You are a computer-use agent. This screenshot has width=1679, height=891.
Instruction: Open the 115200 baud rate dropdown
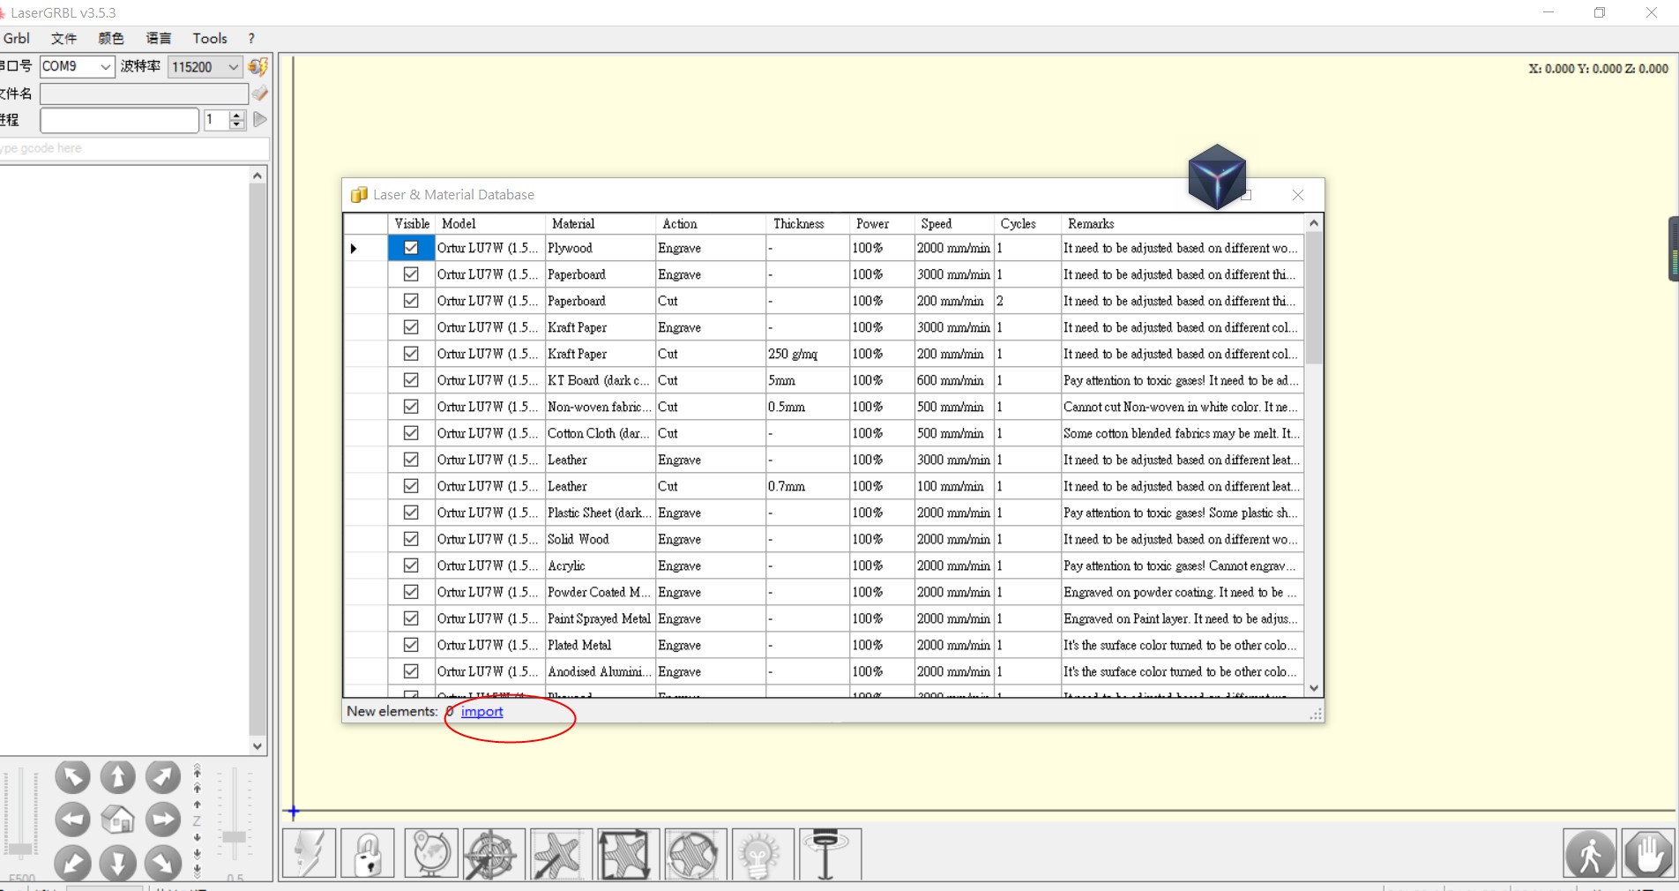click(233, 67)
